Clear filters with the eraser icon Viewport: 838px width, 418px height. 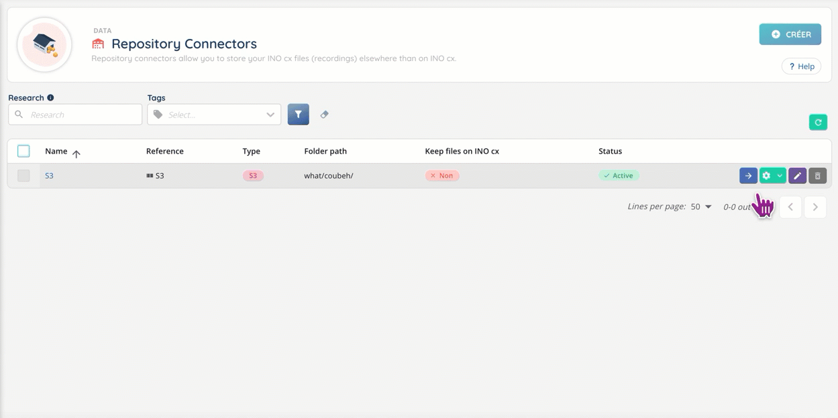point(325,115)
